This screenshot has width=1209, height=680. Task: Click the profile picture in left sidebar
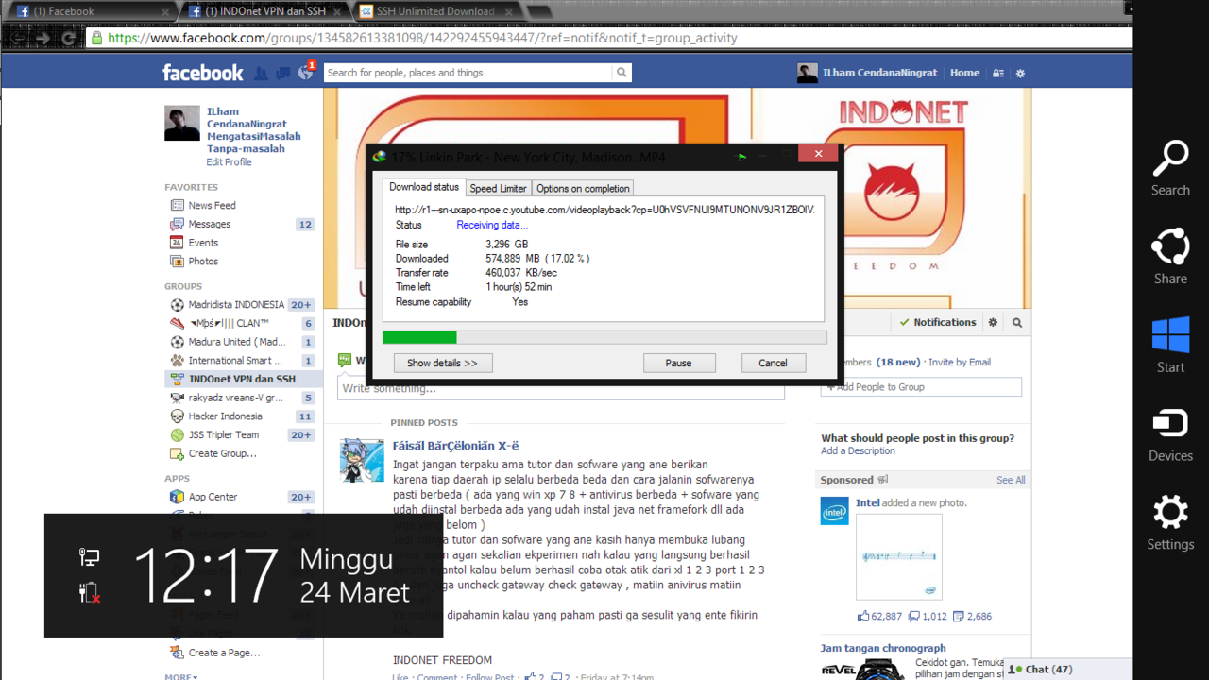click(182, 124)
